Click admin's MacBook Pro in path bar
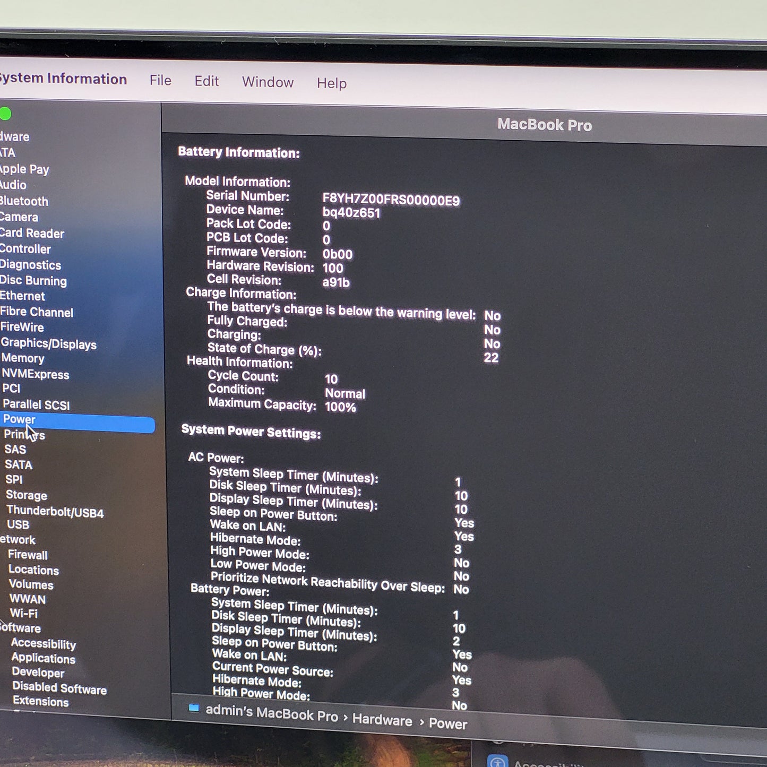 (272, 713)
